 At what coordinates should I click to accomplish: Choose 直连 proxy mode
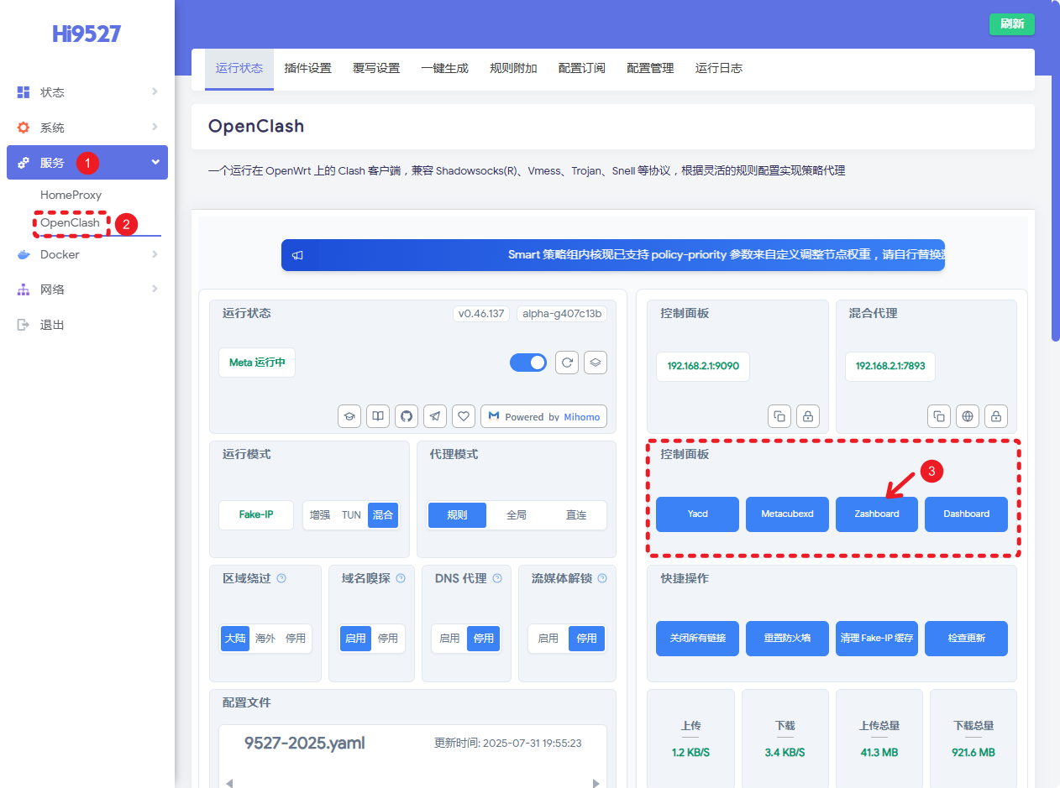(576, 515)
